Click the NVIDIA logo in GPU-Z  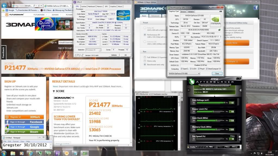(215, 21)
